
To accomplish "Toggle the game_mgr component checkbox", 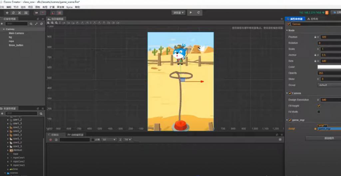I will point(290,120).
